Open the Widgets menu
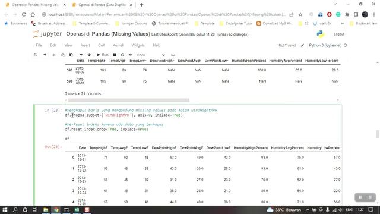Image resolution: width=380 pixels, height=214 pixels. tap(138, 45)
